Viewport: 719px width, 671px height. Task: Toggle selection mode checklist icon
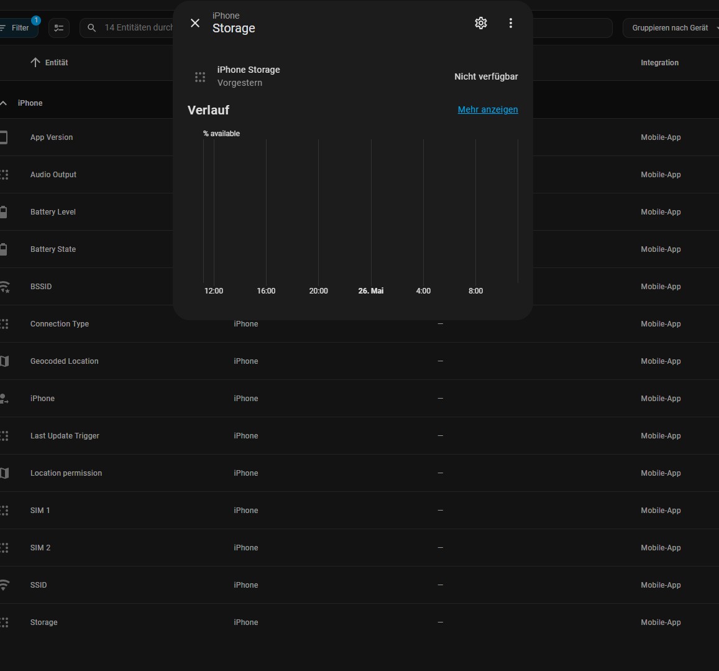tap(58, 27)
